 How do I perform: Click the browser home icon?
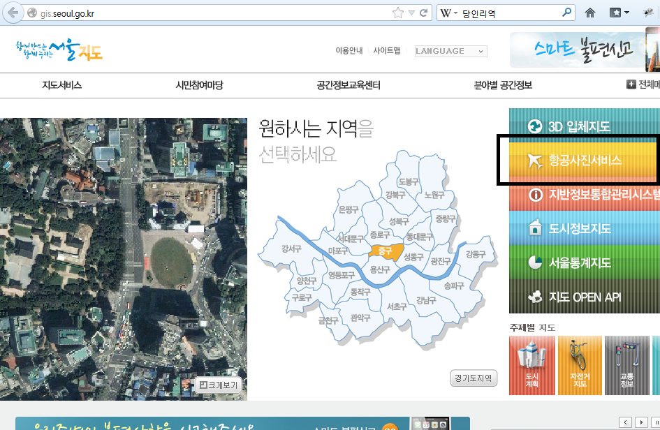coord(590,13)
